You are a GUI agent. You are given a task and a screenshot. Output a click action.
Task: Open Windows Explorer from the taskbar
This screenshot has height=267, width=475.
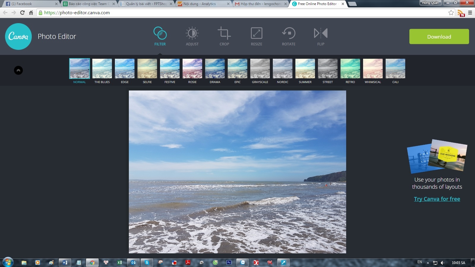click(x=24, y=262)
